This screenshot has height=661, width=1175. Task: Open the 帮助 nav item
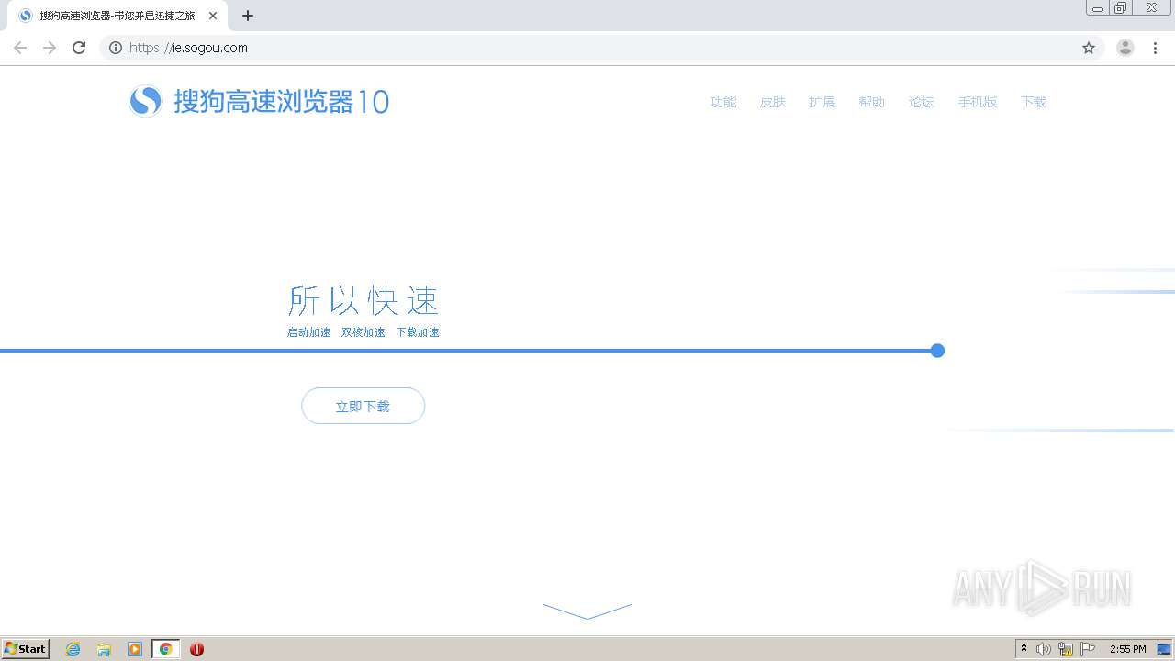click(x=872, y=102)
